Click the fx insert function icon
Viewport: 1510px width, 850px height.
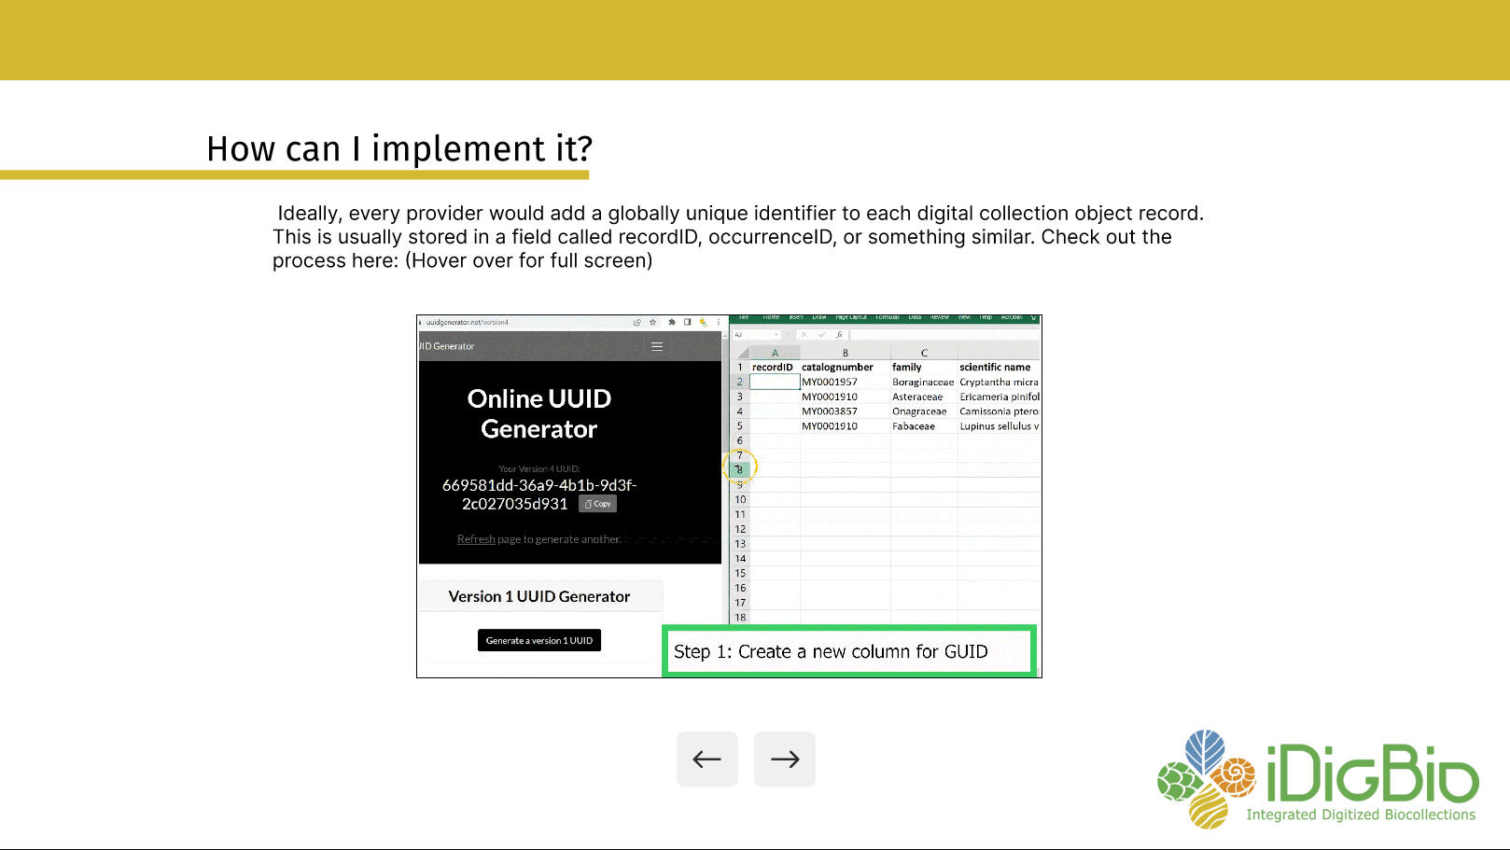(839, 334)
